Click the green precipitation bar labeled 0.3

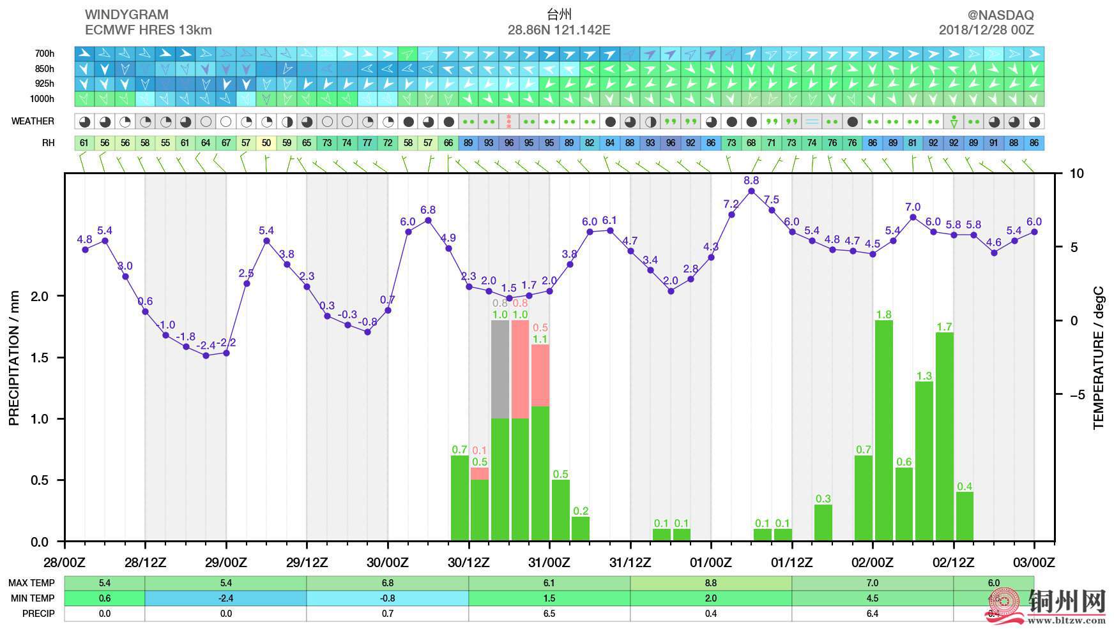[823, 523]
